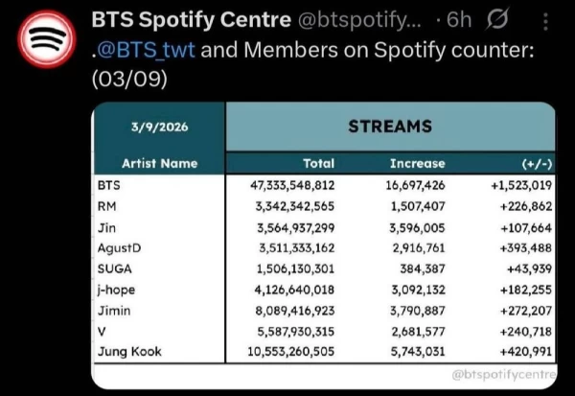Open the streams table image
Image resolution: width=575 pixels, height=396 pixels.
point(324,245)
